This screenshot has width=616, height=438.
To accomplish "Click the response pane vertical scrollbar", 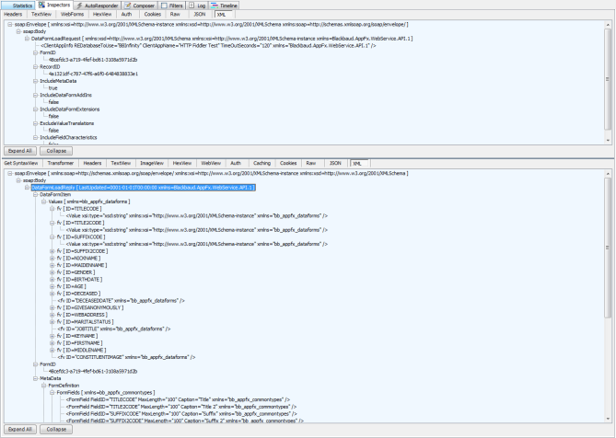I will click(607, 294).
